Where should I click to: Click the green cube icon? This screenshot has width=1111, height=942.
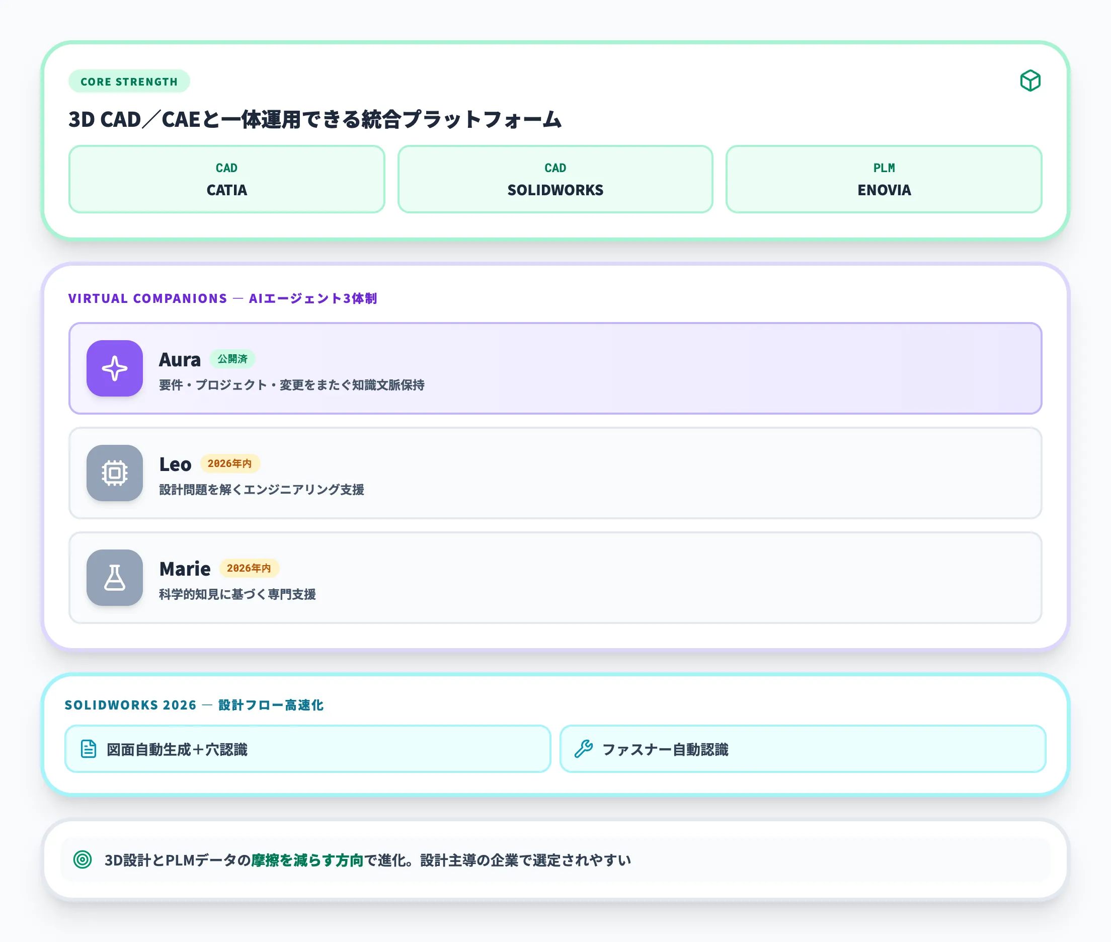(x=1030, y=81)
